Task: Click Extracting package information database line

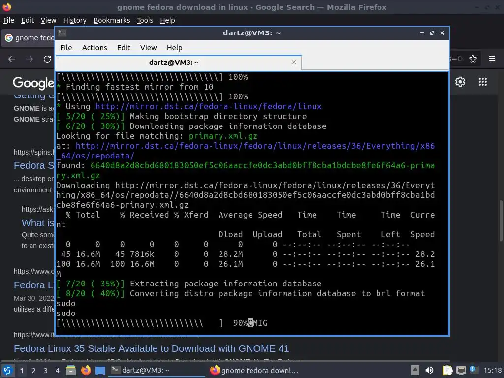Action: coord(189,283)
